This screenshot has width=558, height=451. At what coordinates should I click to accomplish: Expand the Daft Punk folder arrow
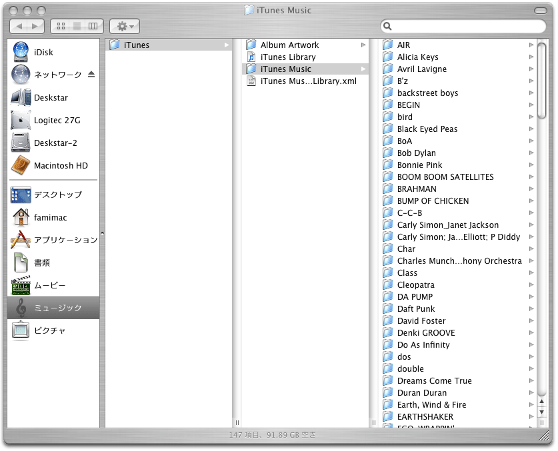[x=531, y=308]
